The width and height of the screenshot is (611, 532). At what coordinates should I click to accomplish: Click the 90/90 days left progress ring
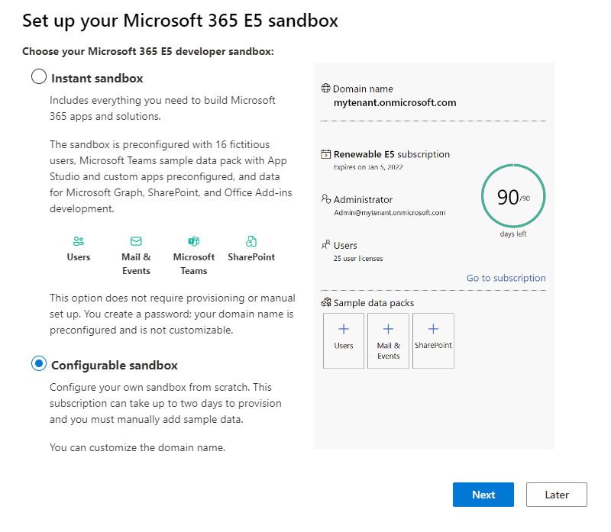(512, 196)
